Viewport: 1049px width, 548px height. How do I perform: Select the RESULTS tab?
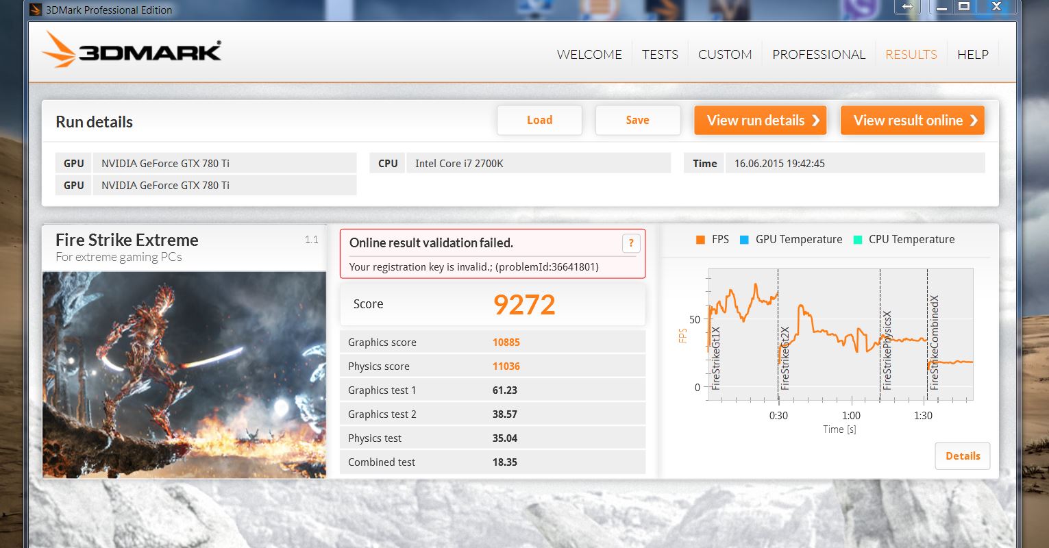click(911, 55)
